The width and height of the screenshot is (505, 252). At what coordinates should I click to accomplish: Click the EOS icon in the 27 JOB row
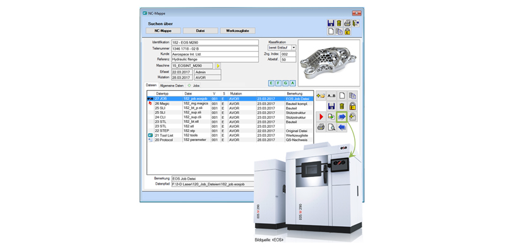[x=150, y=99]
